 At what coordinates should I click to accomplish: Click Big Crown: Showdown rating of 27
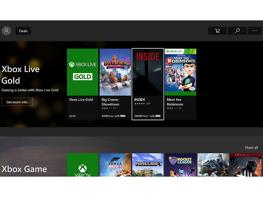tap(109, 108)
